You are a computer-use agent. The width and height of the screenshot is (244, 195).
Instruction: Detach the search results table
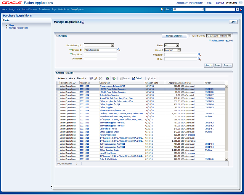click(x=137, y=78)
